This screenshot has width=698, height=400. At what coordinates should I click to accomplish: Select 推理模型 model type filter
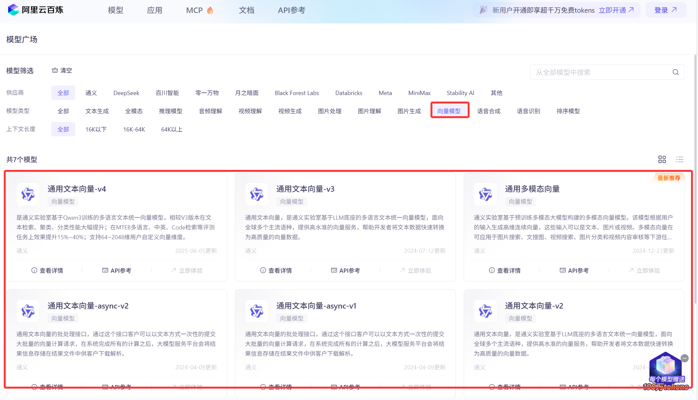coord(171,111)
